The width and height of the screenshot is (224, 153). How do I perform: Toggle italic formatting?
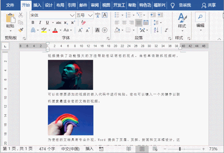(40, 22)
